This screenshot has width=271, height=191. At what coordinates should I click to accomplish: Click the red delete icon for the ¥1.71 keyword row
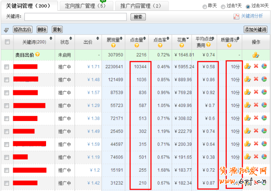click(255, 66)
